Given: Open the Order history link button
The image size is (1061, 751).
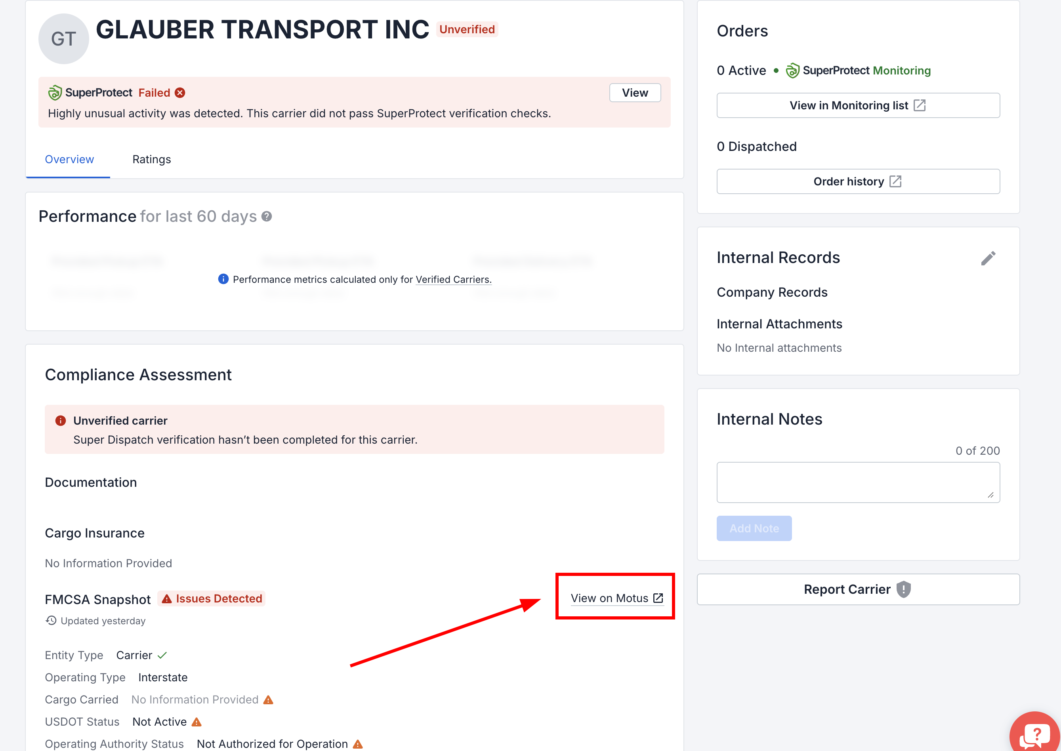Looking at the screenshot, I should click(x=858, y=181).
